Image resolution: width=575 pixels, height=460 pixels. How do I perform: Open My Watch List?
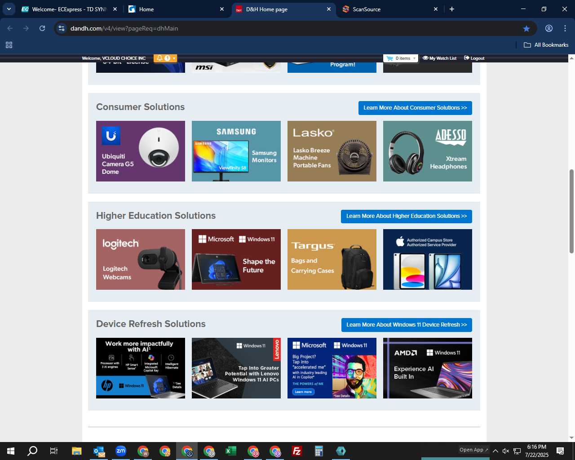click(440, 58)
